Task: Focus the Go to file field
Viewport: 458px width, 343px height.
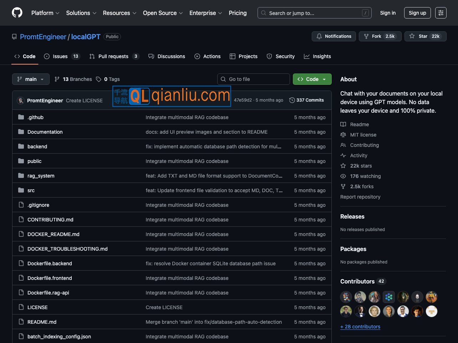Action: point(254,79)
